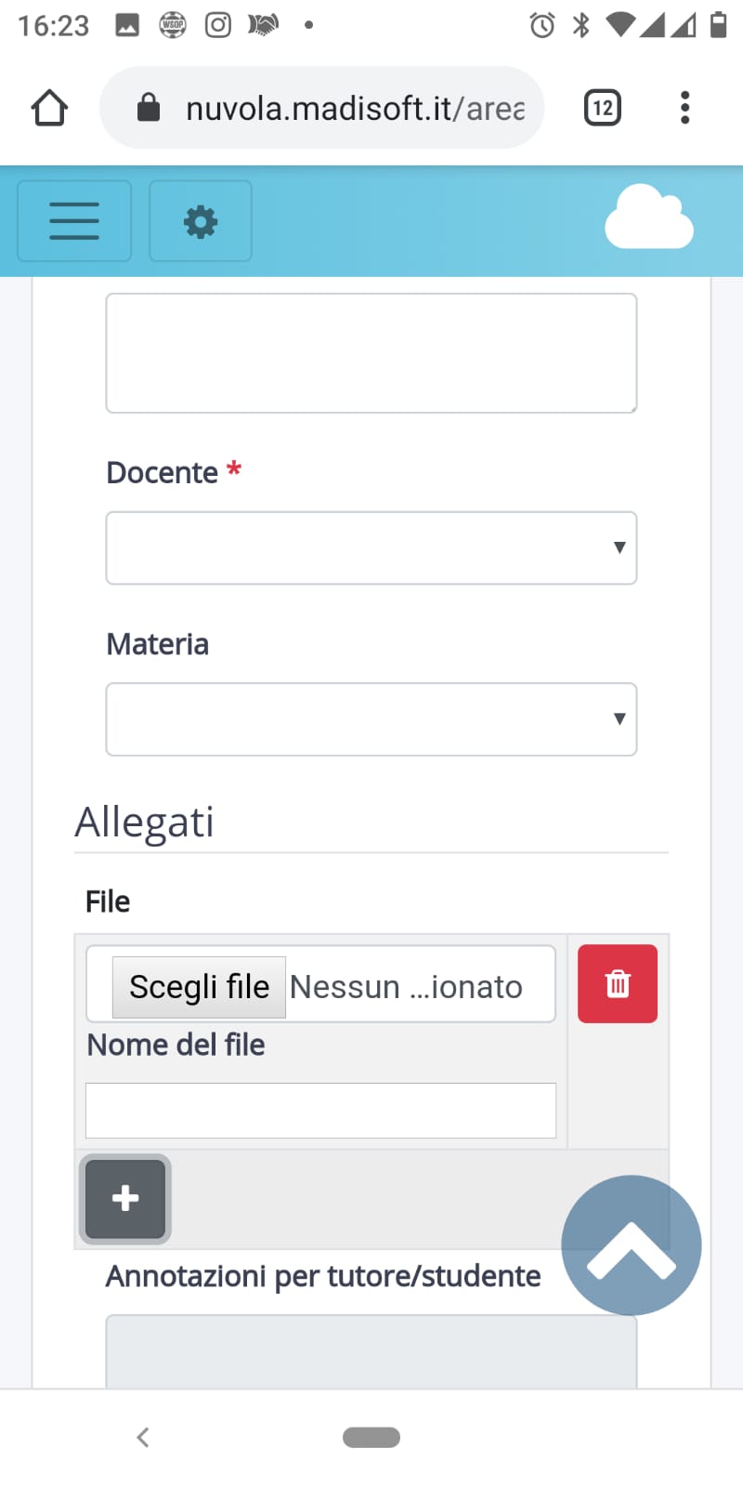
Task: Tap the Android home pill
Action: (x=371, y=1438)
